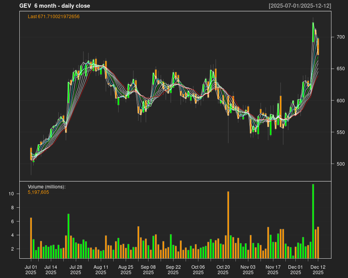
Task: Select the 'Aug 11 2025' date marker
Action: tap(101, 270)
